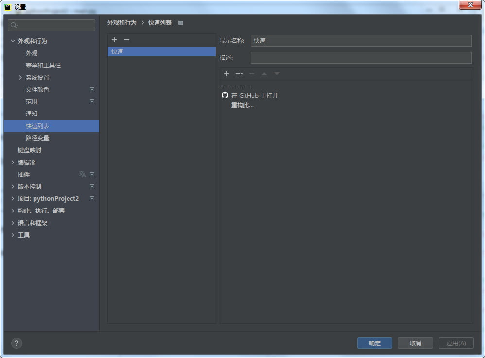Expand the 语言和框架 section arrow
485x358 pixels.
pyautogui.click(x=13, y=223)
